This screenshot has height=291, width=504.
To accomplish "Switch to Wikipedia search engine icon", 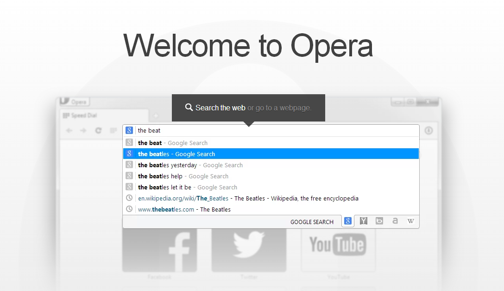I will tap(411, 221).
